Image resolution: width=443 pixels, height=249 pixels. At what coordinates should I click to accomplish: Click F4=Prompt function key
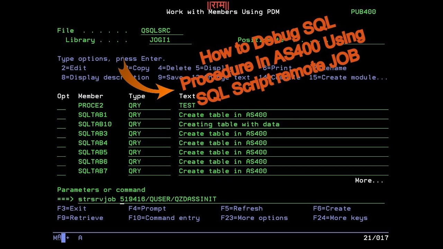coord(147,209)
